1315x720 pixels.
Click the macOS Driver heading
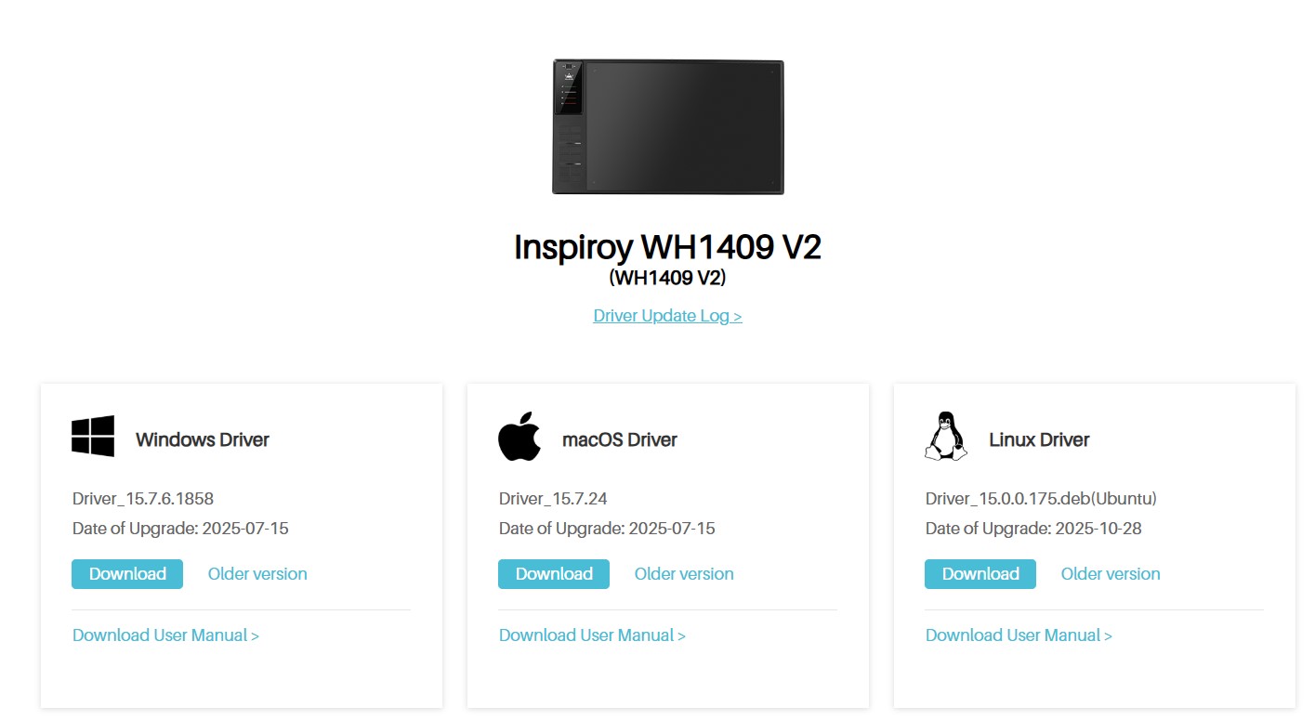click(620, 439)
